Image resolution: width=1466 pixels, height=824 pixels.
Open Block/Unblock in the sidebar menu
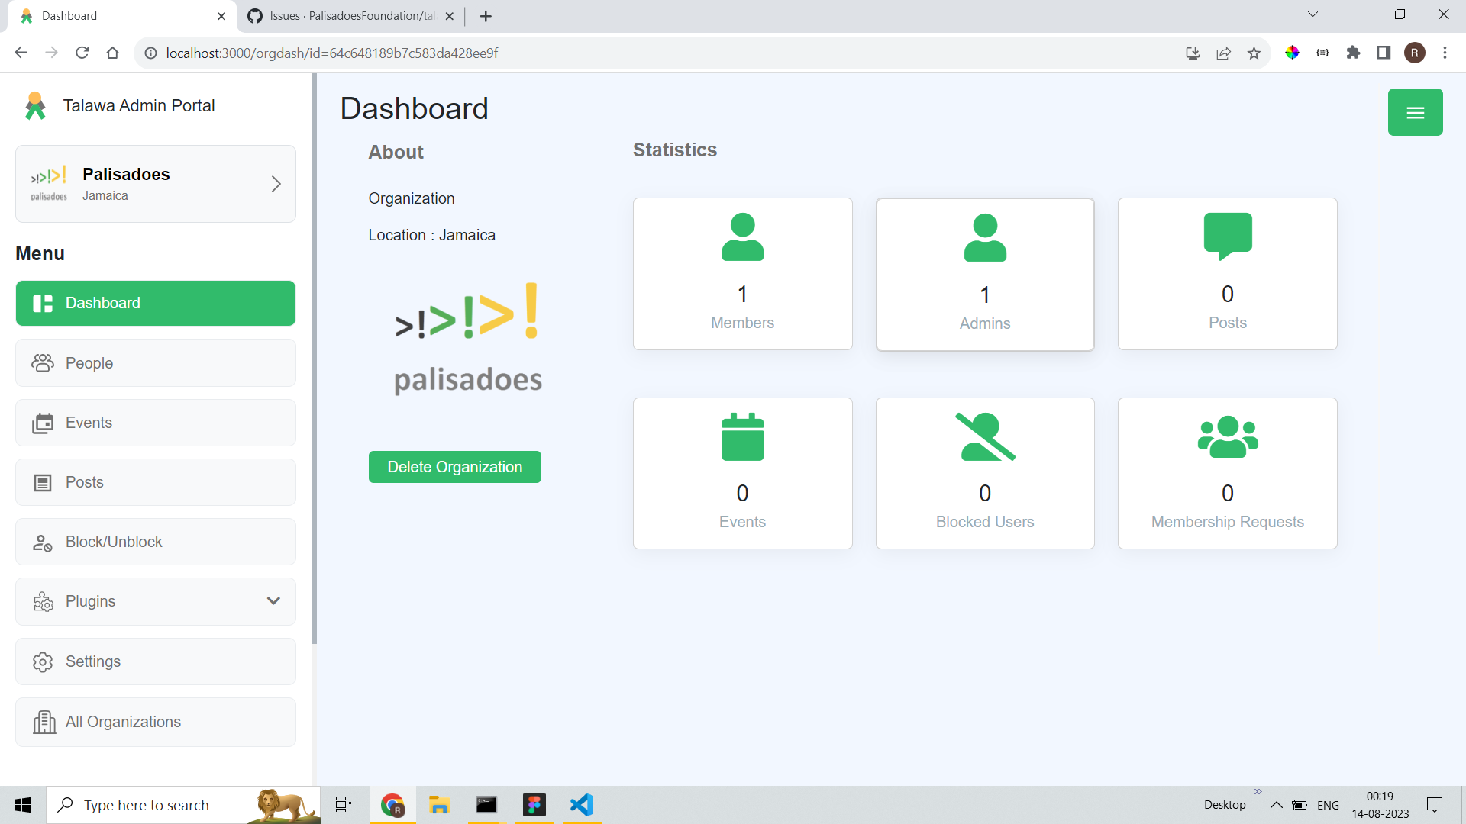156,542
